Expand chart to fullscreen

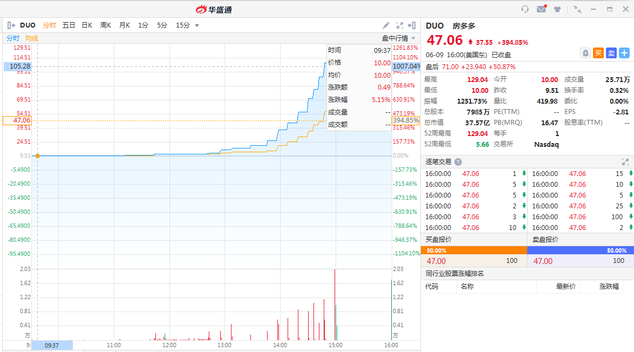(399, 25)
